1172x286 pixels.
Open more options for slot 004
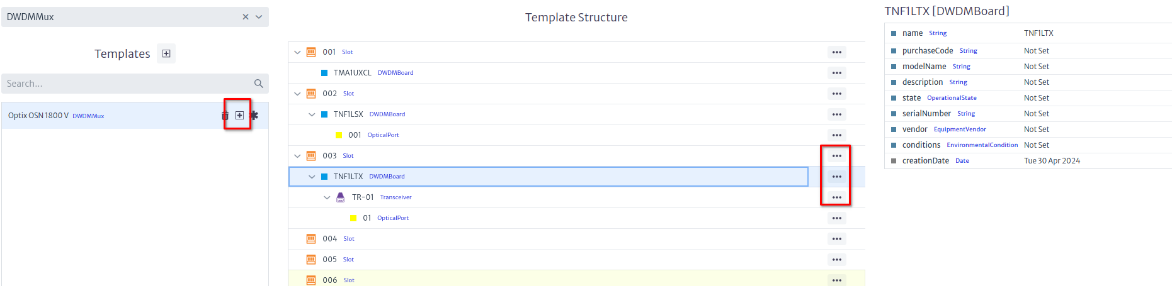pyautogui.click(x=836, y=239)
